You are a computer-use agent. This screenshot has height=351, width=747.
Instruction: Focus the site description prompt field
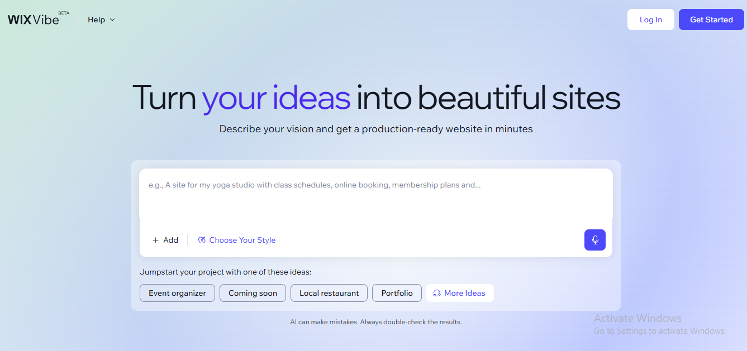(x=375, y=193)
